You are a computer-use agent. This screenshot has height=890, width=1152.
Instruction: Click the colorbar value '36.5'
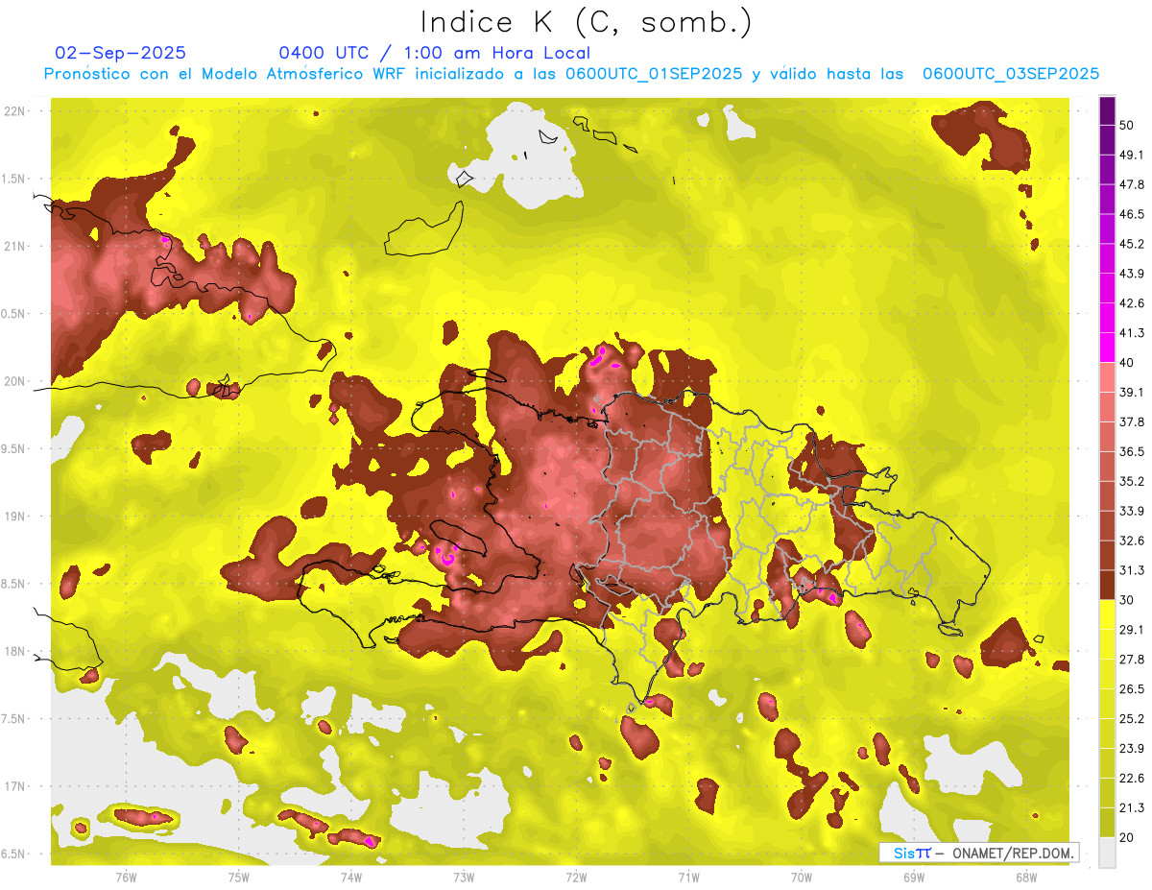tap(1132, 451)
